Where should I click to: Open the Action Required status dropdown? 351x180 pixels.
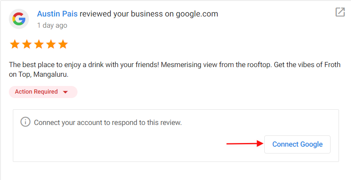(43, 92)
